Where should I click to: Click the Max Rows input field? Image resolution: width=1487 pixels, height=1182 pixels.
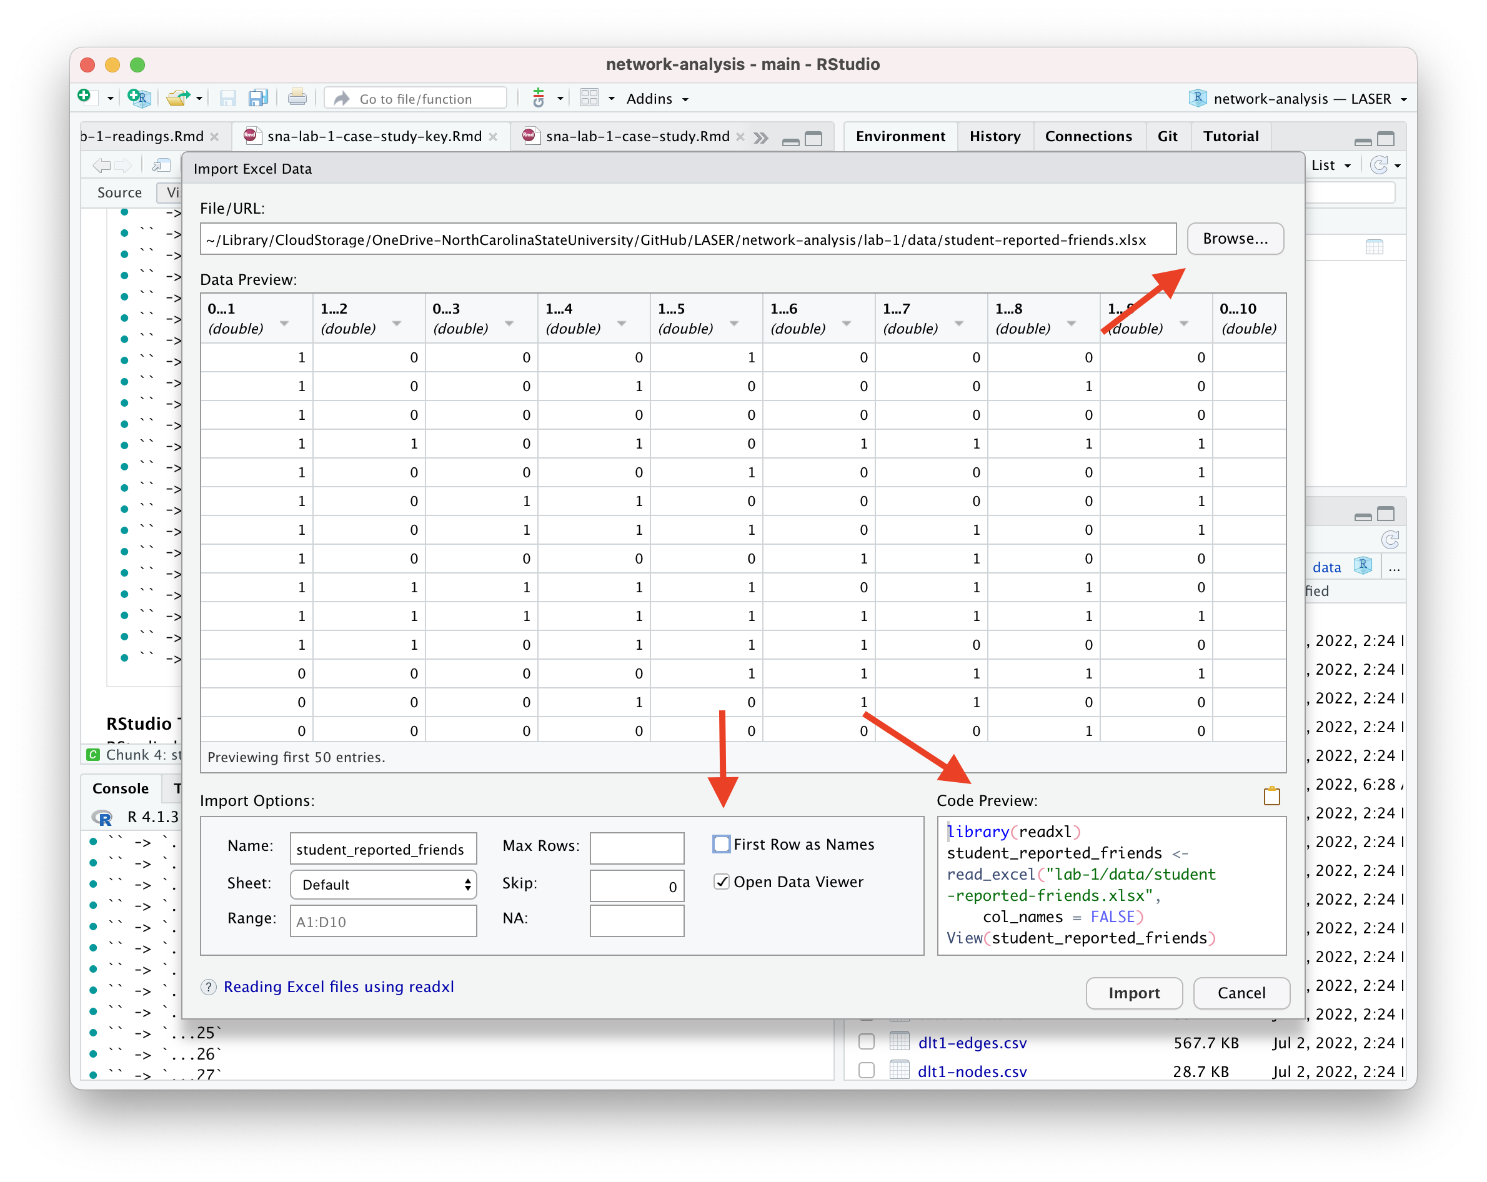pyautogui.click(x=637, y=848)
